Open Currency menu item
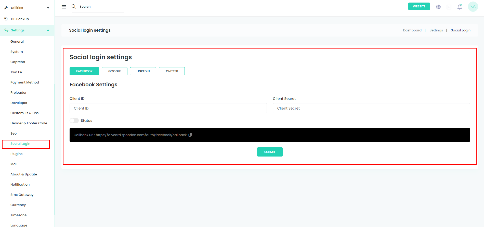 point(18,205)
